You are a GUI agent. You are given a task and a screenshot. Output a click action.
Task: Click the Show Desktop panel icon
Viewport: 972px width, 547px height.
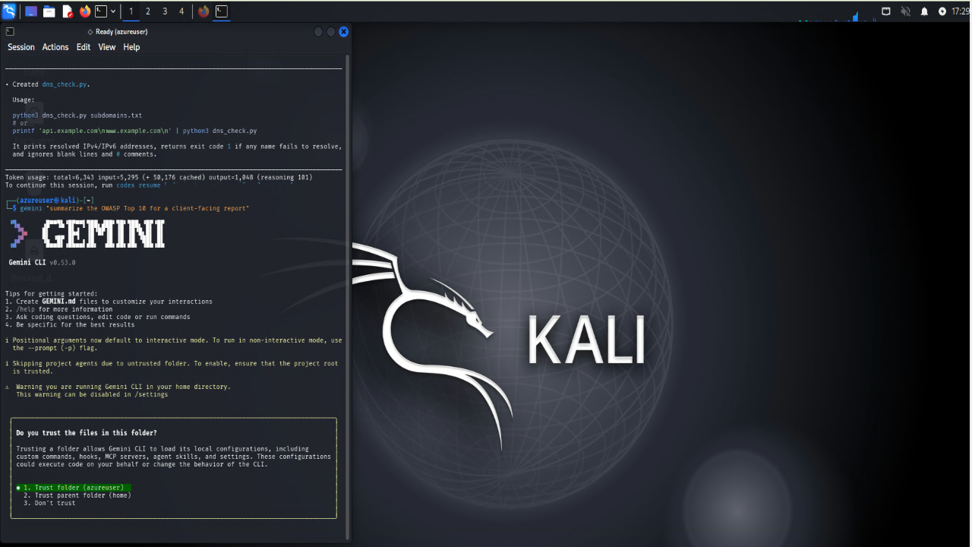click(x=31, y=11)
